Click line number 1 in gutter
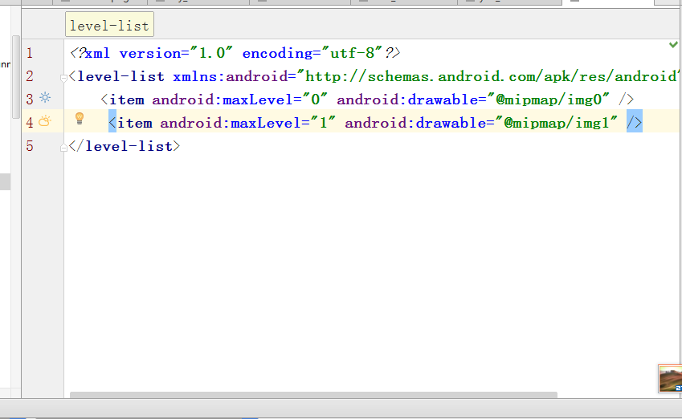Image resolution: width=682 pixels, height=419 pixels. point(30,53)
